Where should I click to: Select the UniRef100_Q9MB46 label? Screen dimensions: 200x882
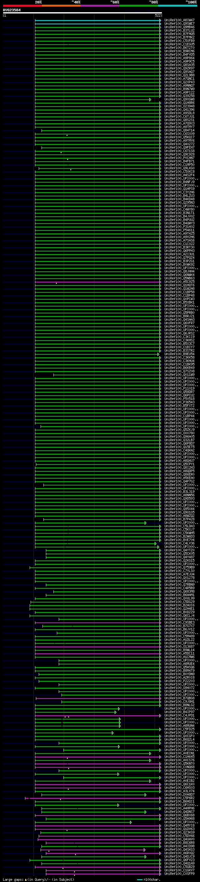coord(179,27)
